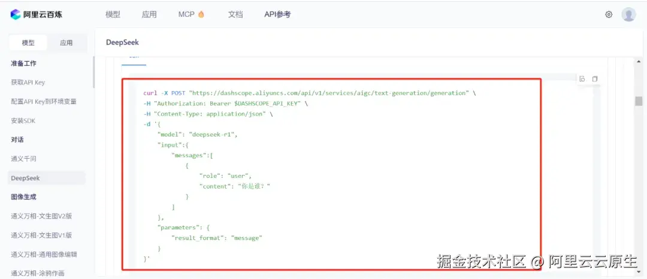Click the MCP flame icon
647x279 pixels.
(x=201, y=14)
